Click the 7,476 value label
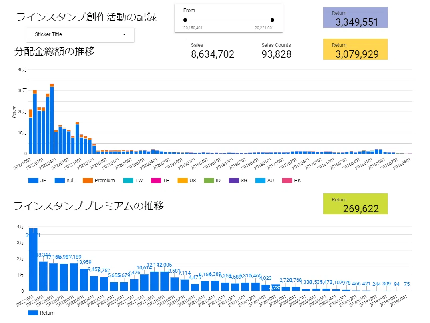This screenshot has height=323, width=430. pyautogui.click(x=134, y=273)
